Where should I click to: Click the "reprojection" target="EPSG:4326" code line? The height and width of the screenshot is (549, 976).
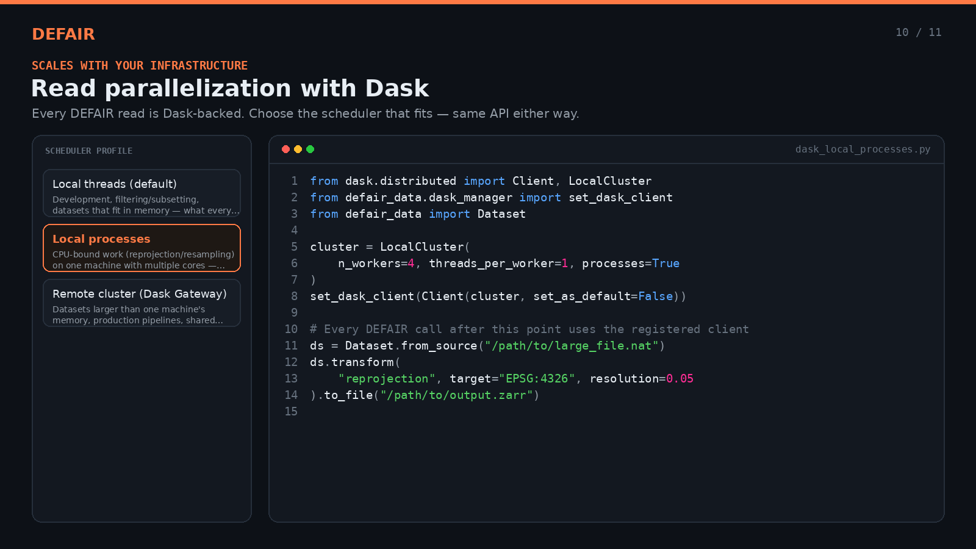(x=515, y=379)
